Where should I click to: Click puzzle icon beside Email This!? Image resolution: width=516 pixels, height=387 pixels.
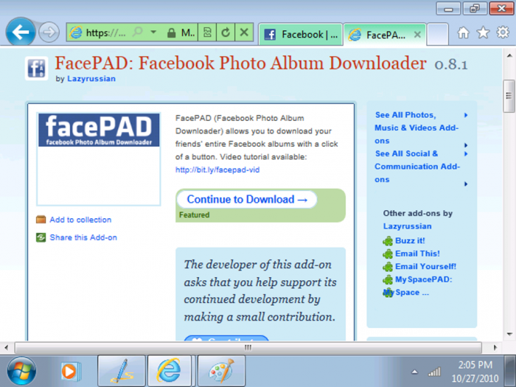coord(388,254)
